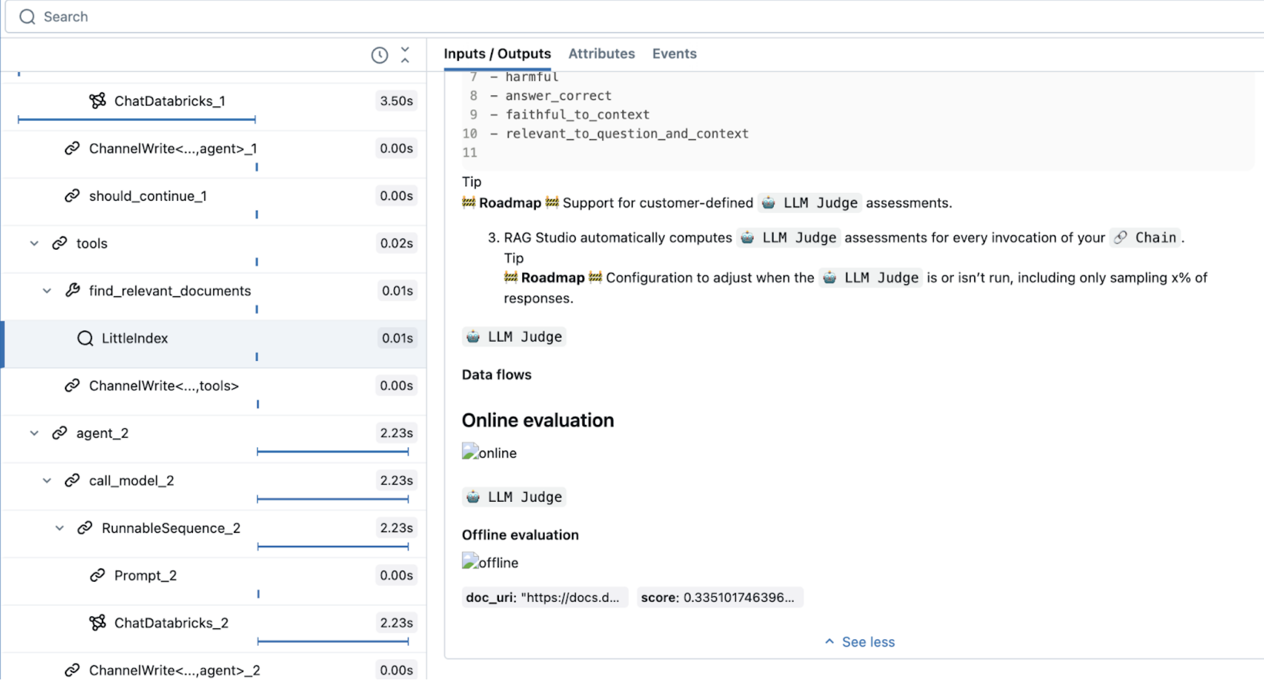The height and width of the screenshot is (681, 1264).
Task: Select the LittleIndex retriever magnifier icon
Action: 85,338
